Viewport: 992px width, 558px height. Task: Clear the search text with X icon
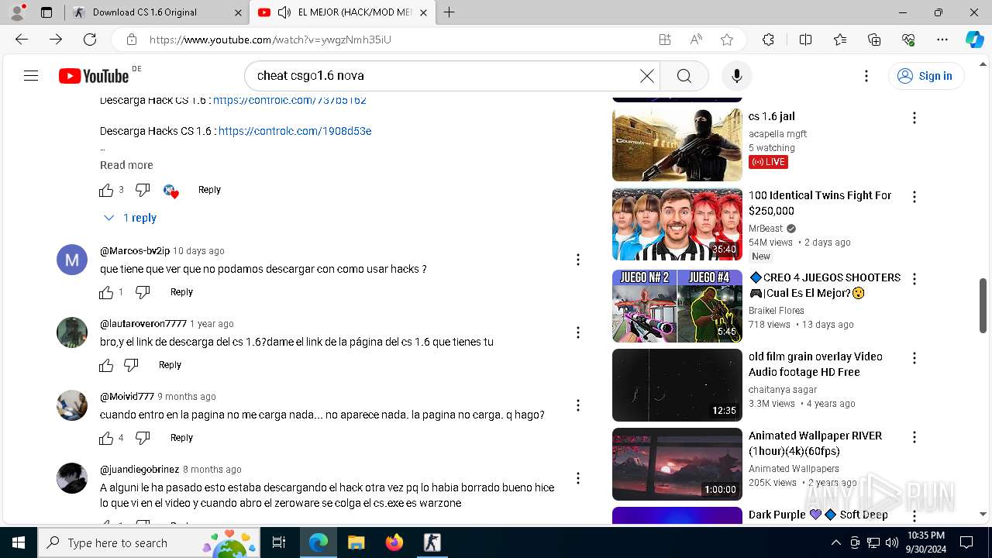tap(646, 76)
